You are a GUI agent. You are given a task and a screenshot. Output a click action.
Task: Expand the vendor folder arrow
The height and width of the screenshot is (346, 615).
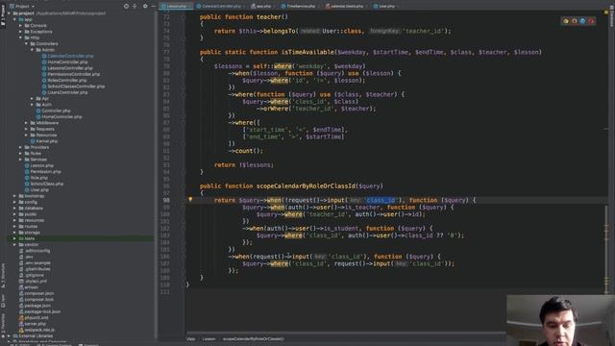click(x=15, y=244)
